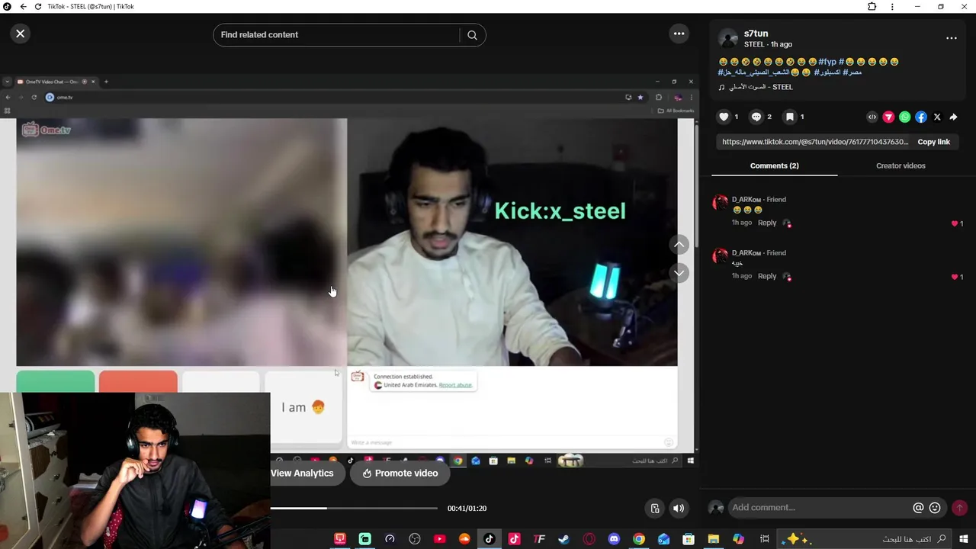Get embed code icon
The image size is (976, 549).
click(x=872, y=117)
